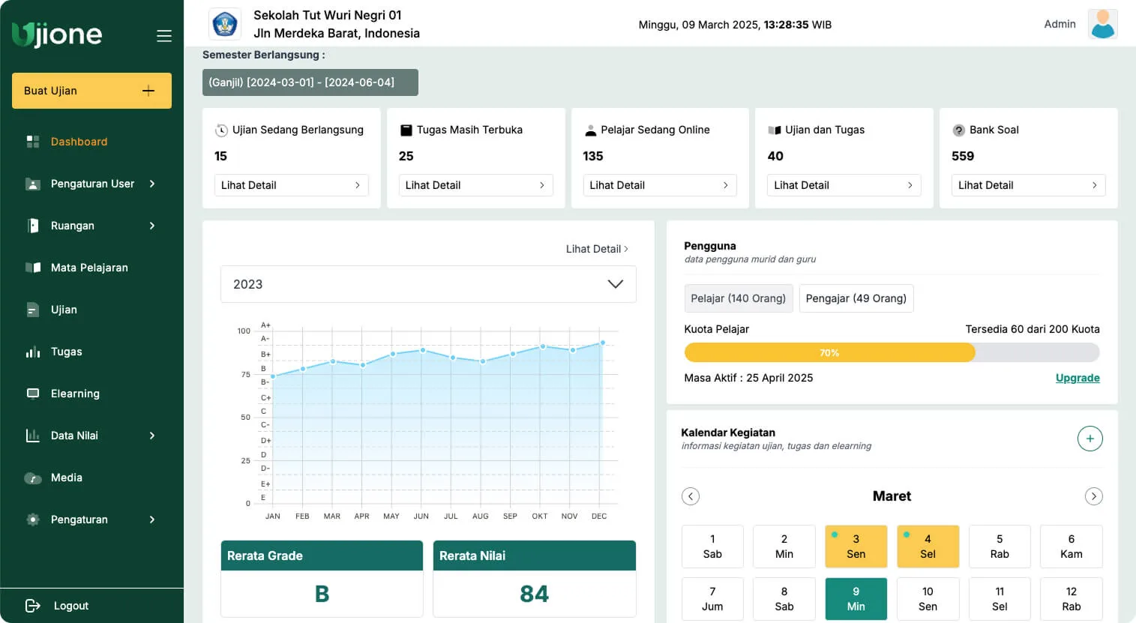Image resolution: width=1136 pixels, height=623 pixels.
Task: Select Dashboard in the sidebar
Action: pyautogui.click(x=79, y=142)
